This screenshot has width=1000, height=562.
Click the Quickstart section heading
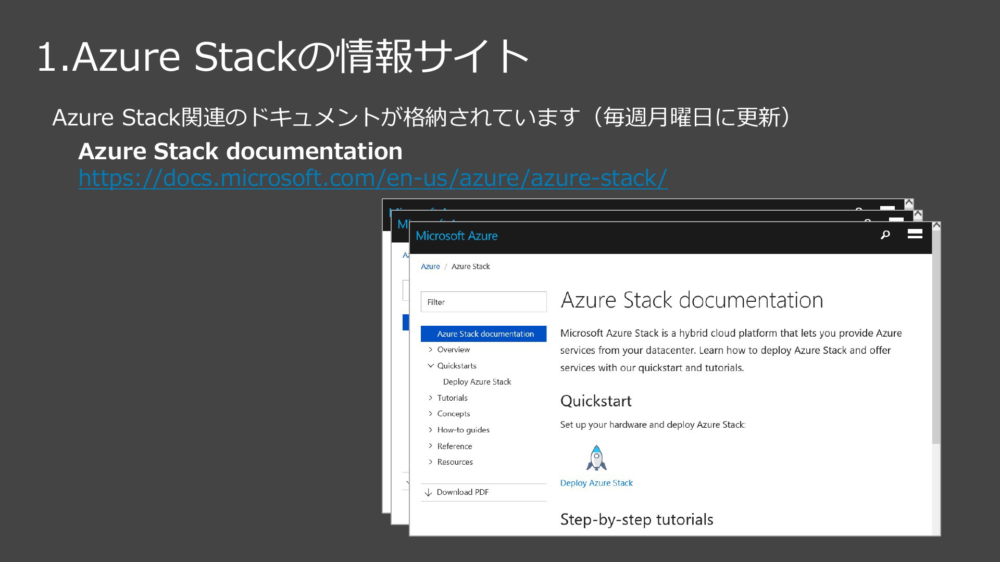(x=596, y=401)
